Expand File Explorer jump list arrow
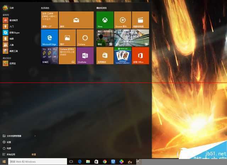Image resolution: width=227 pixels, height=165 pixels. point(35,136)
